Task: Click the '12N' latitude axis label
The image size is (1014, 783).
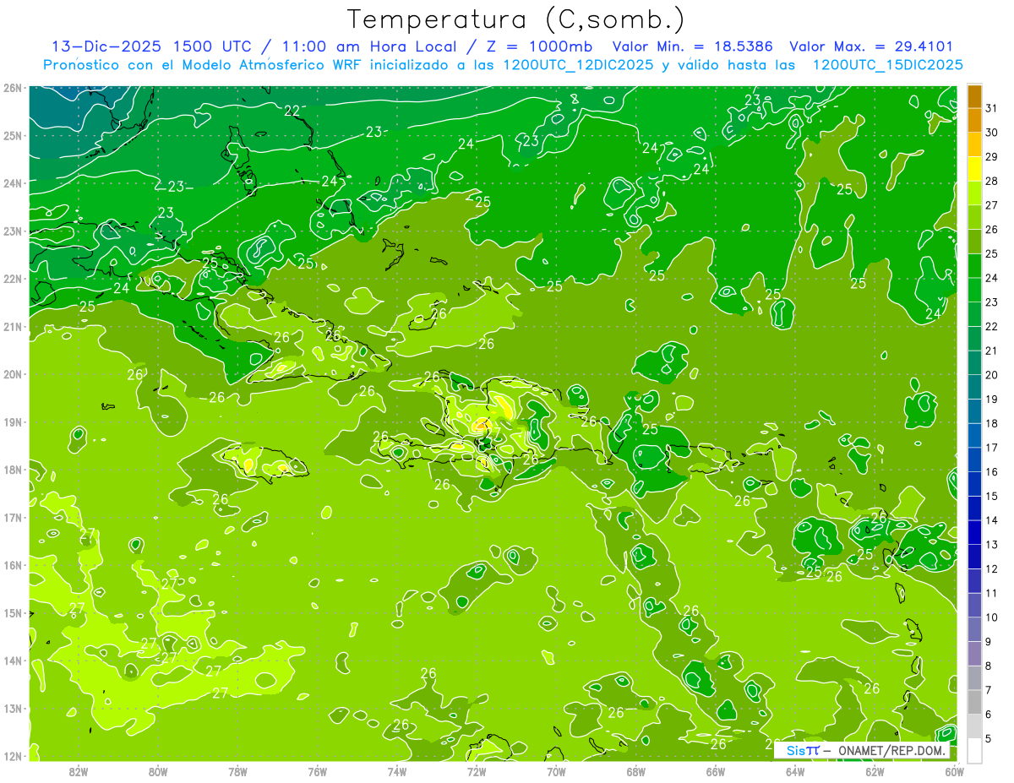Action: (x=12, y=756)
